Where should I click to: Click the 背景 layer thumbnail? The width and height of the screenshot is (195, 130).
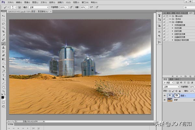tap(170, 100)
